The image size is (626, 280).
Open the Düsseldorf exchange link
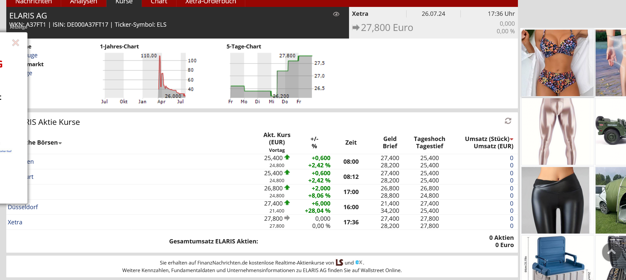(23, 207)
